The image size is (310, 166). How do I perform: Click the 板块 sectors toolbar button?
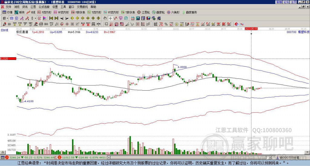(x=19, y=12)
